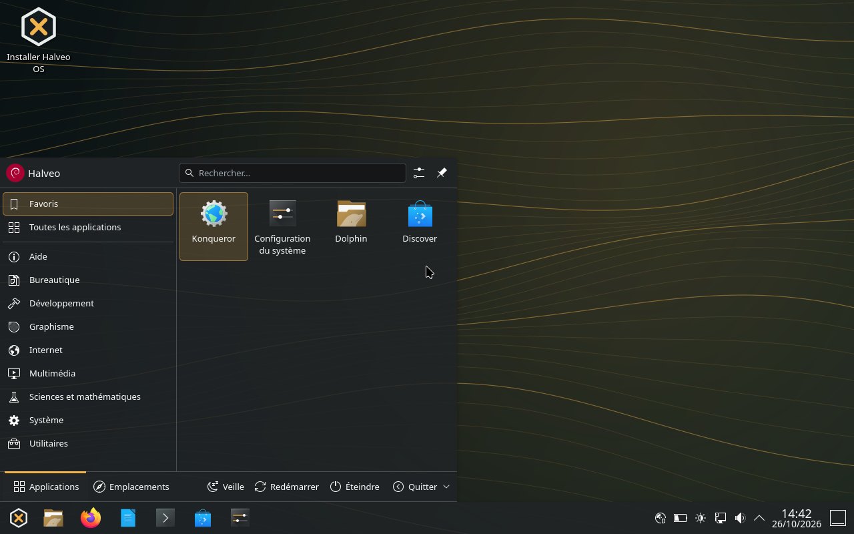Open the Multimédia category
Image resolution: width=854 pixels, height=534 pixels.
pyautogui.click(x=88, y=373)
